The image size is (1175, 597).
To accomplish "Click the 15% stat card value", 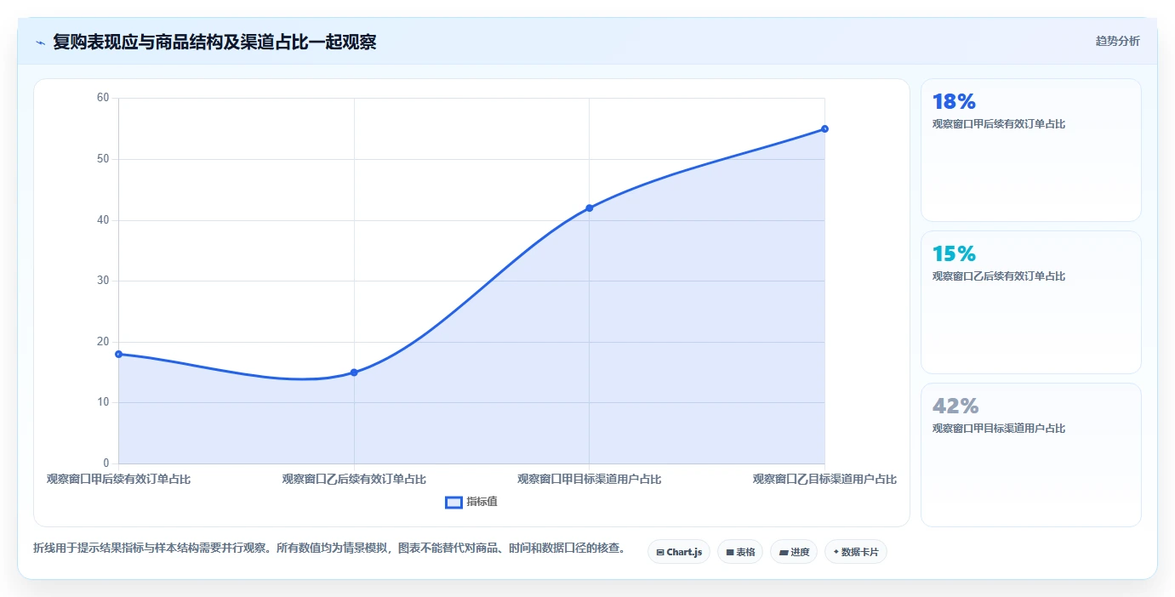I will coord(954,254).
